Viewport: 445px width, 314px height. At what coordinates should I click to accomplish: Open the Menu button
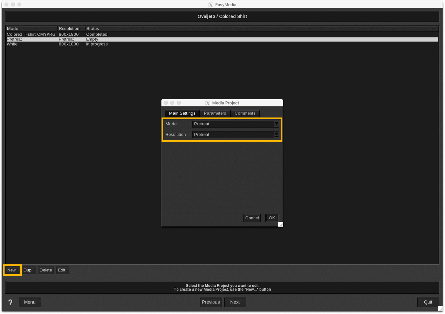tap(30, 302)
